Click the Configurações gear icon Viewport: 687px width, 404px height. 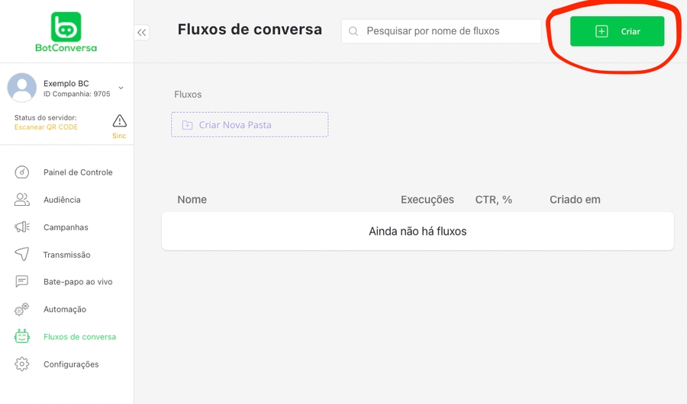(x=22, y=364)
